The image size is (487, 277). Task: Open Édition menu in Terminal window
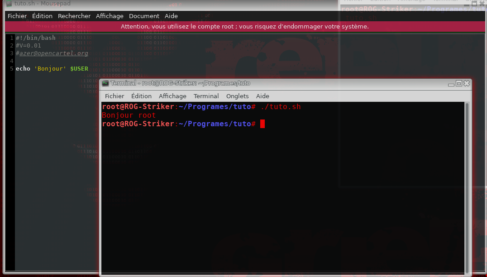(141, 96)
